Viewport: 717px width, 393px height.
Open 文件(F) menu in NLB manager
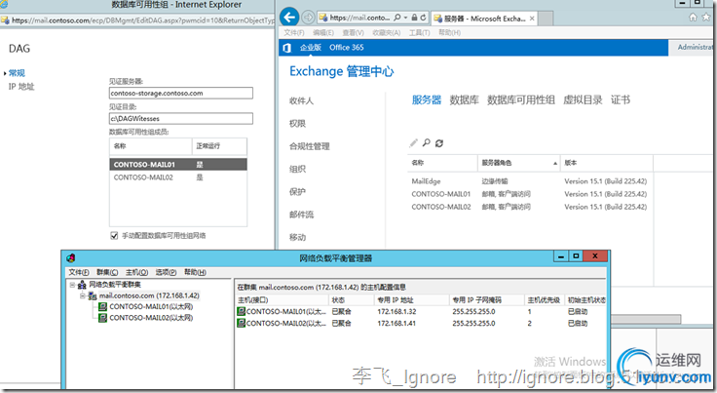[x=79, y=272]
